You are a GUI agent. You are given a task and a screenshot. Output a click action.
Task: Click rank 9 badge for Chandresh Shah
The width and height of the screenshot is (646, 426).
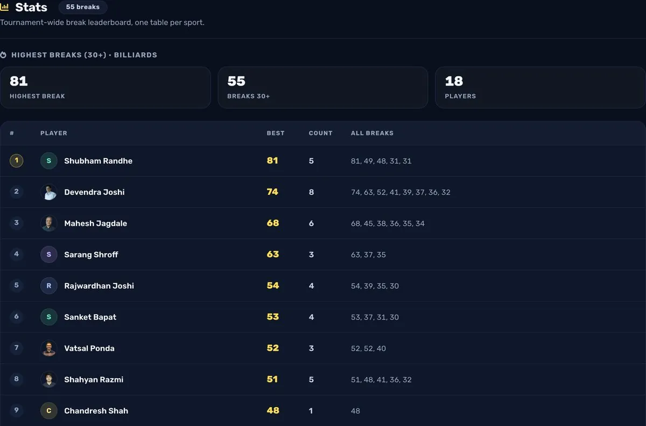(16, 410)
